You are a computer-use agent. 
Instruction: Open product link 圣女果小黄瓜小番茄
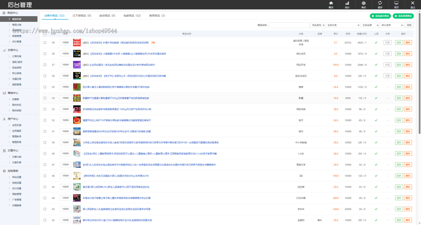click(116, 87)
